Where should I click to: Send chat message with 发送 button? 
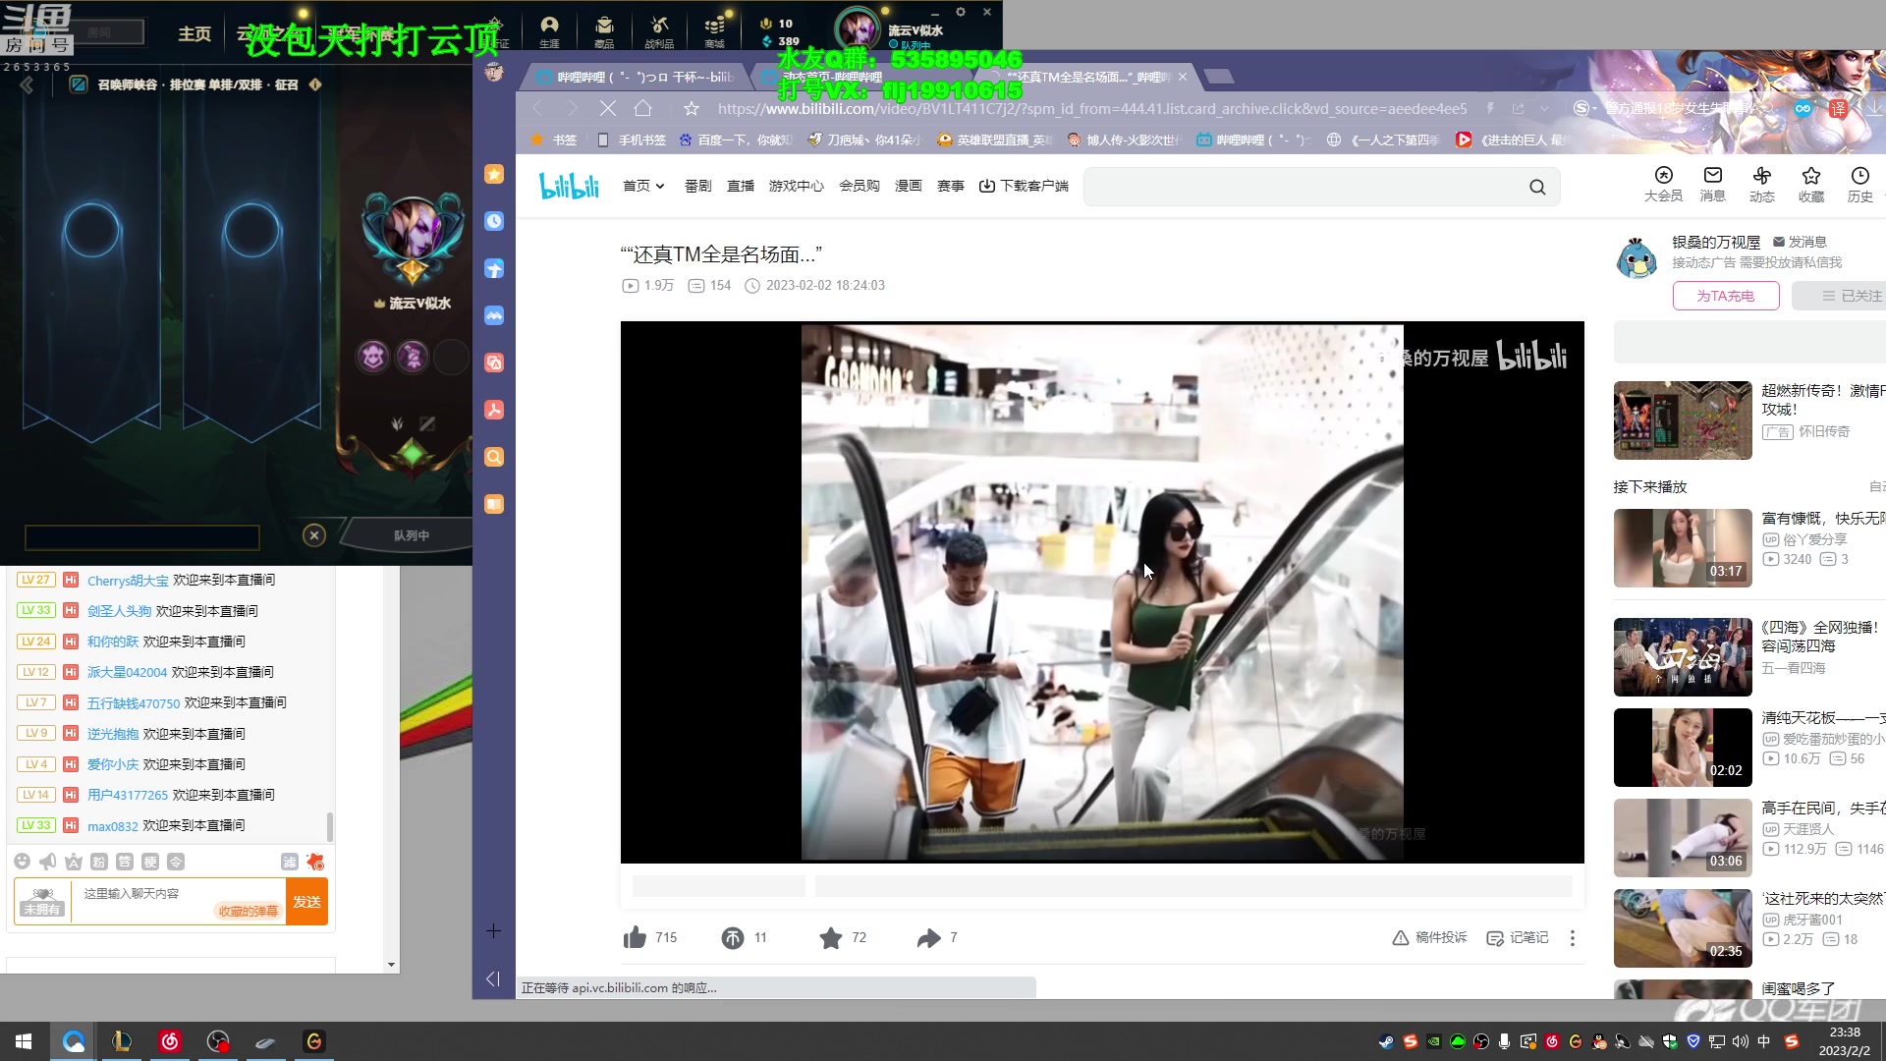(x=306, y=902)
